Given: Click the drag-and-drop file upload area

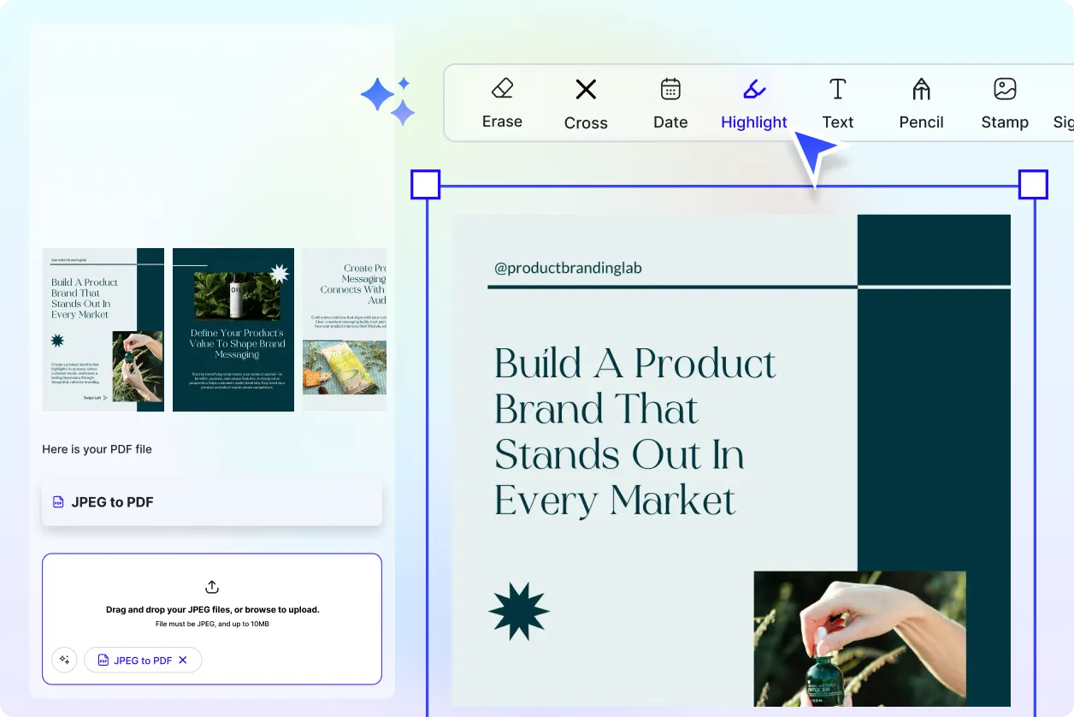Looking at the screenshot, I should pyautogui.click(x=211, y=618).
